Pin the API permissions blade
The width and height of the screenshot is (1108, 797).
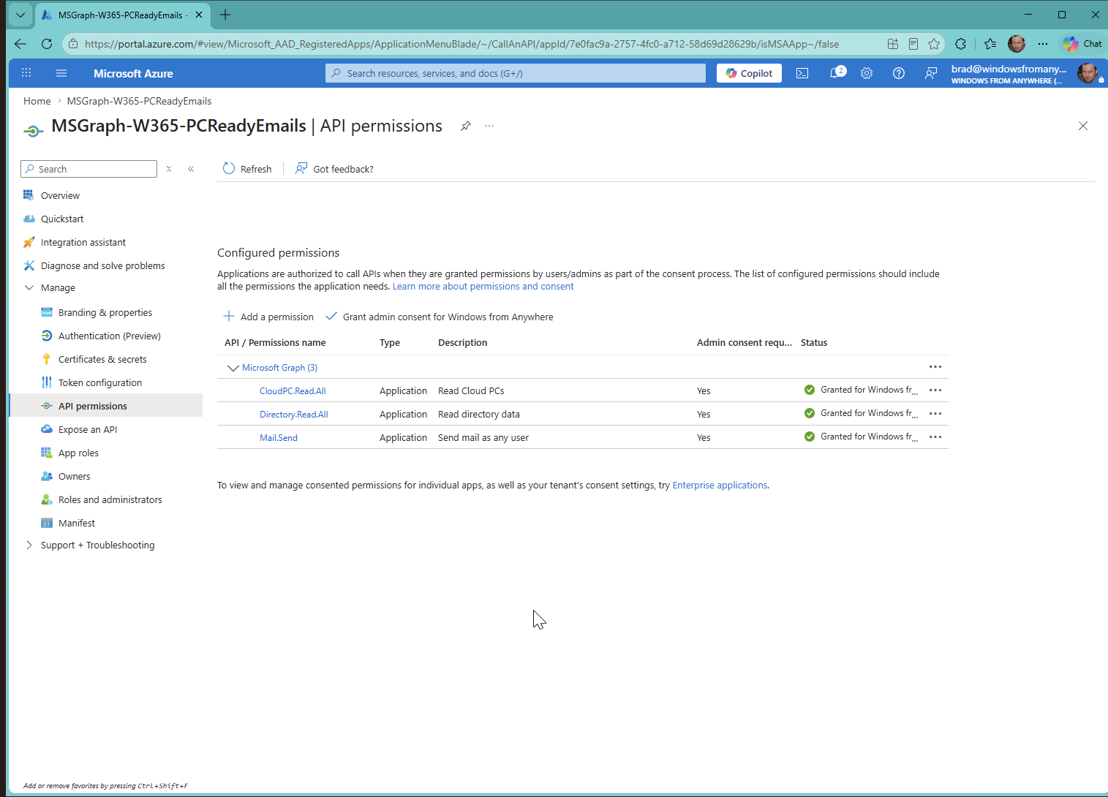coord(465,126)
